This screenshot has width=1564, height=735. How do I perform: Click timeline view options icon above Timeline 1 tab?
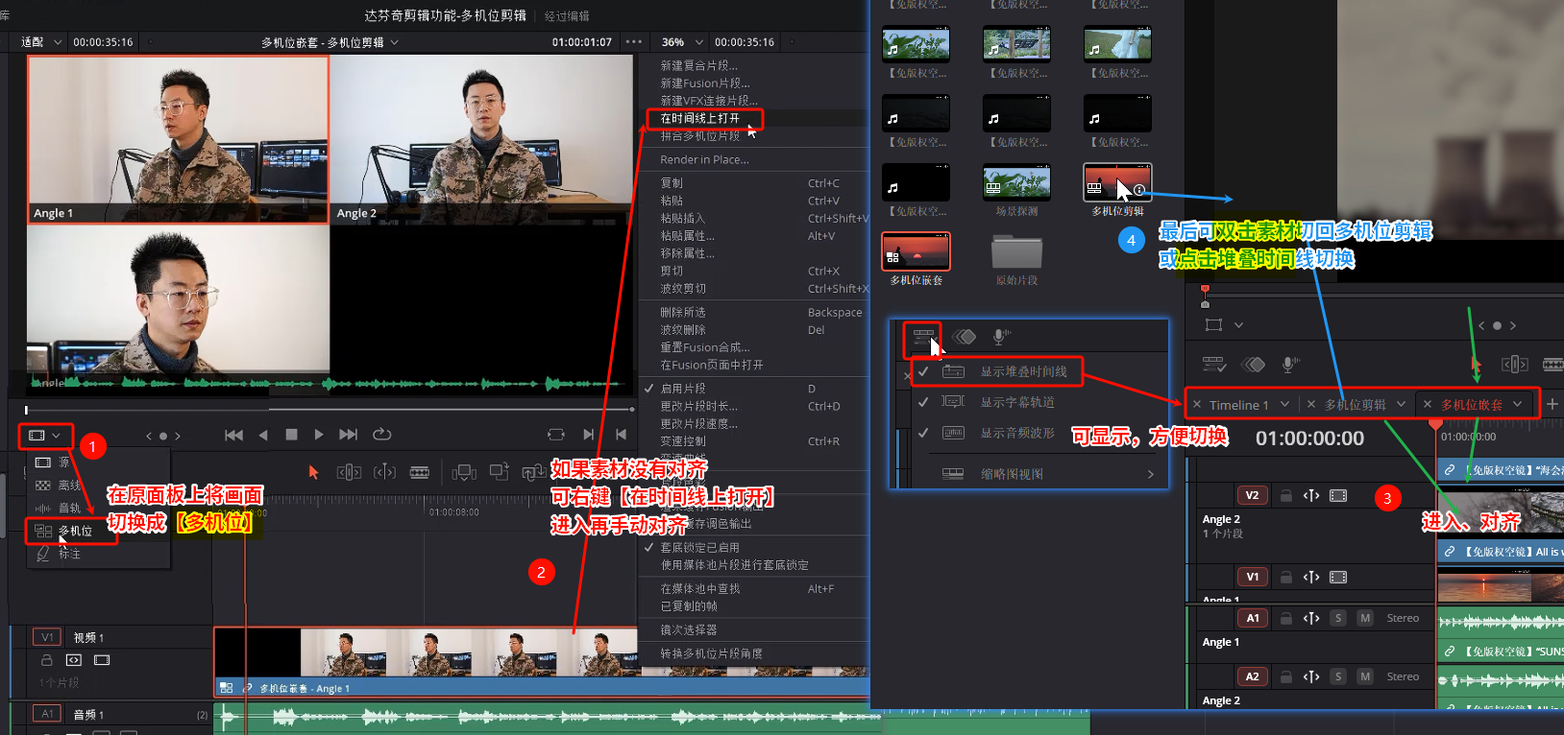[x=1214, y=365]
